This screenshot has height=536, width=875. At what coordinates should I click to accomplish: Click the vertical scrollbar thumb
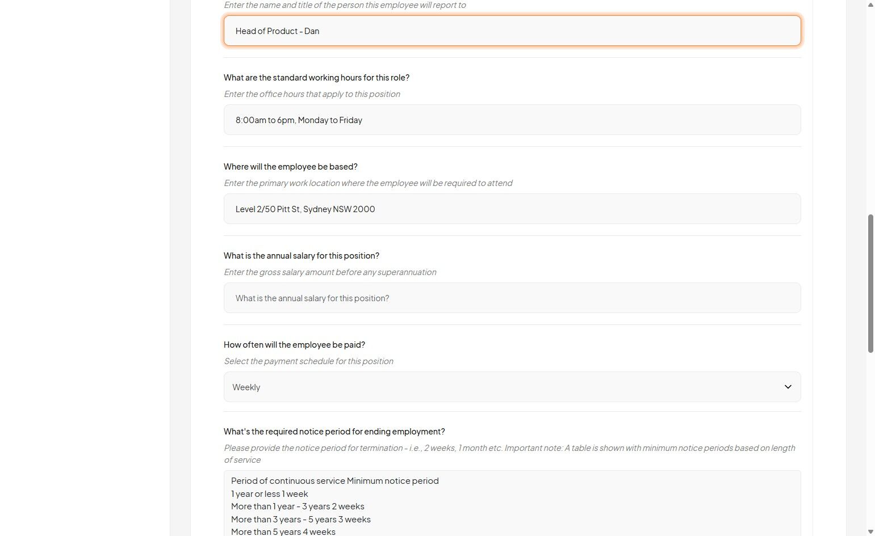pyautogui.click(x=870, y=284)
